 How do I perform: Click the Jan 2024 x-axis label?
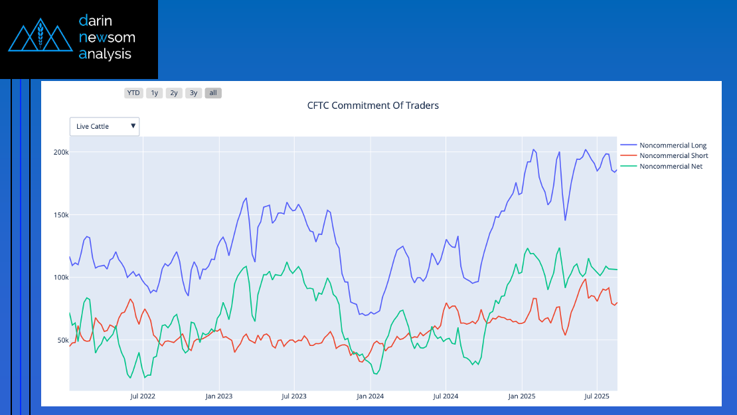370,396
